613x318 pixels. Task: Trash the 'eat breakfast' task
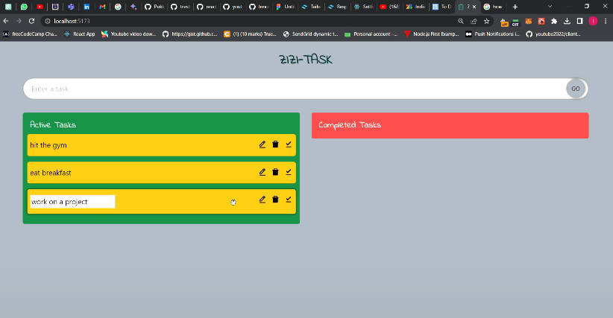(275, 172)
